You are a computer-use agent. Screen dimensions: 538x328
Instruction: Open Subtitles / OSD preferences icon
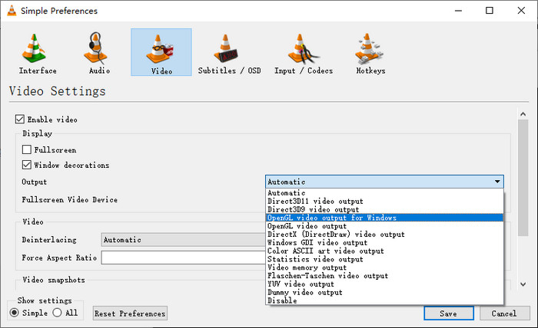pos(226,48)
